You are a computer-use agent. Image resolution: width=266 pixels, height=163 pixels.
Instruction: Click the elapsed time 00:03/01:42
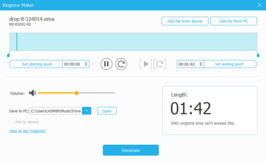click(20, 24)
